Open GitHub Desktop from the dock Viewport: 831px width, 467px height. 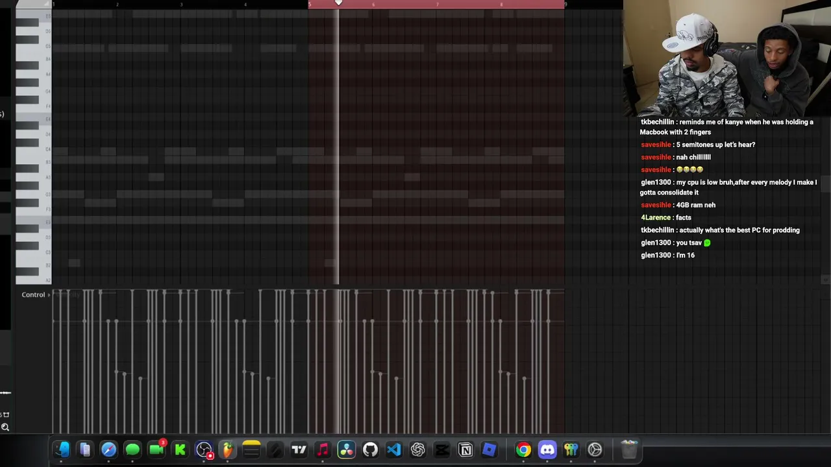tap(370, 449)
